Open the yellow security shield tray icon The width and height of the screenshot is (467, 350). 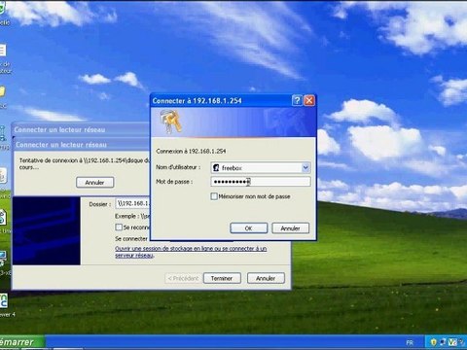pos(434,342)
